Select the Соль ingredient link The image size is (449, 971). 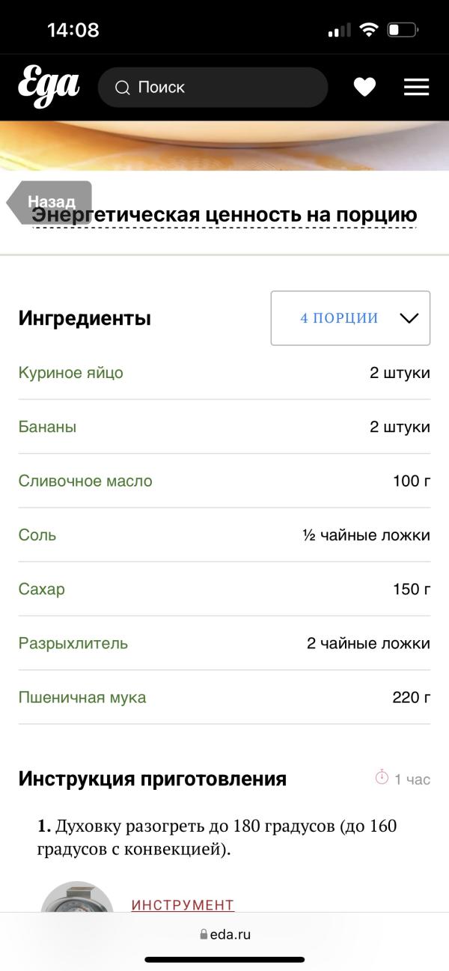click(x=37, y=535)
